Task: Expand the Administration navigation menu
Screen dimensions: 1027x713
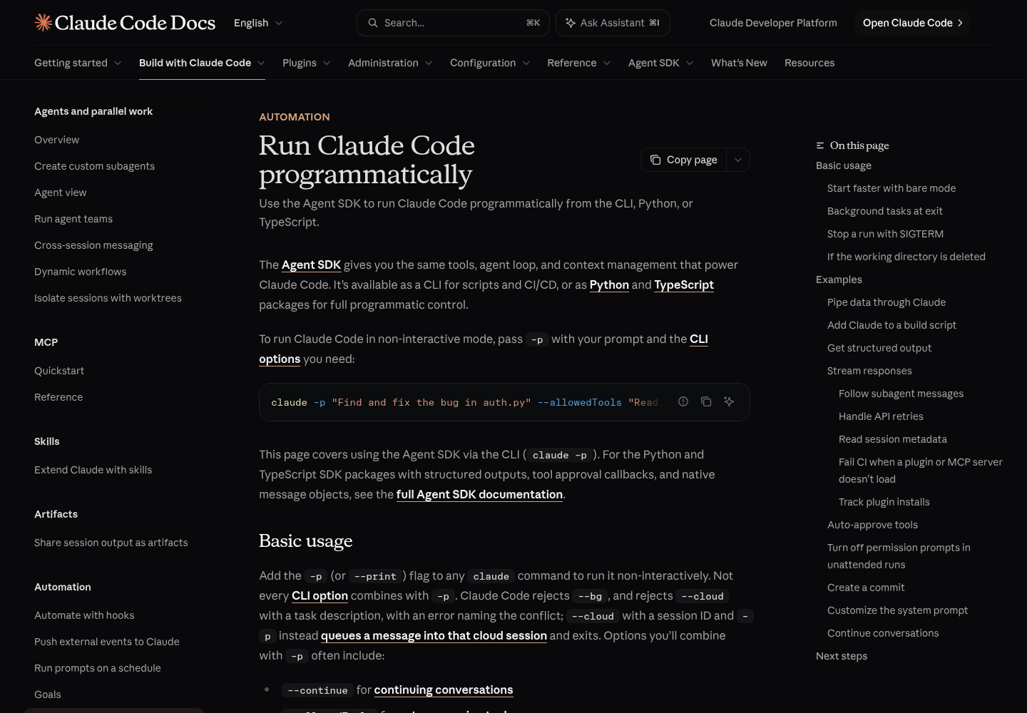Action: [x=390, y=63]
